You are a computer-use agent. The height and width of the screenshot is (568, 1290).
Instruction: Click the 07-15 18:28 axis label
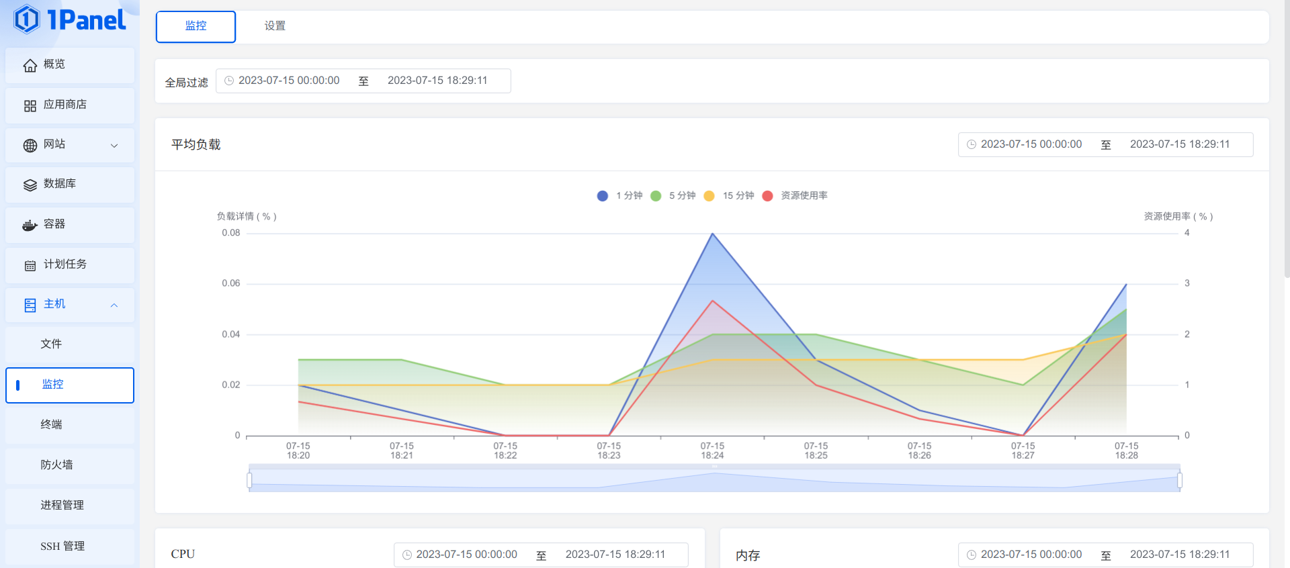[1127, 451]
